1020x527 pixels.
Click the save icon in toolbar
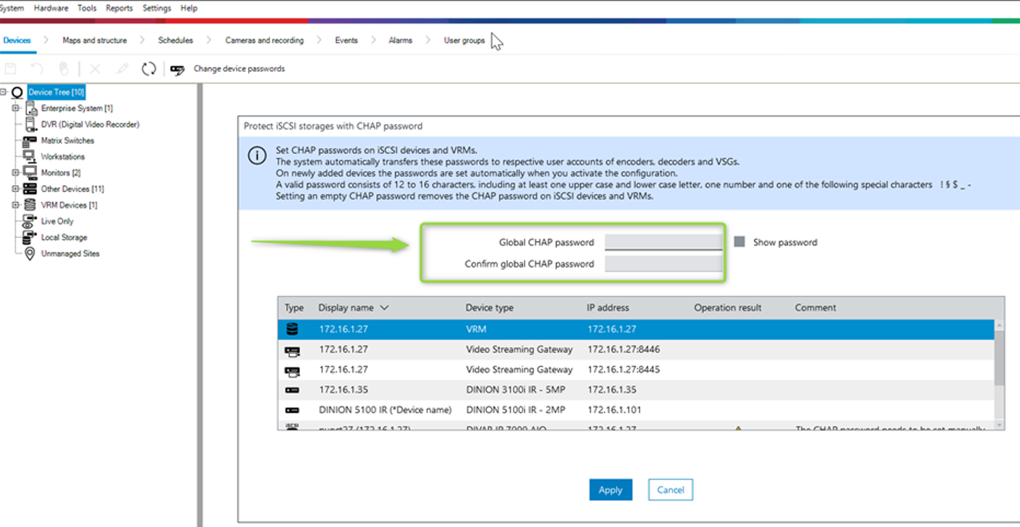tap(11, 69)
